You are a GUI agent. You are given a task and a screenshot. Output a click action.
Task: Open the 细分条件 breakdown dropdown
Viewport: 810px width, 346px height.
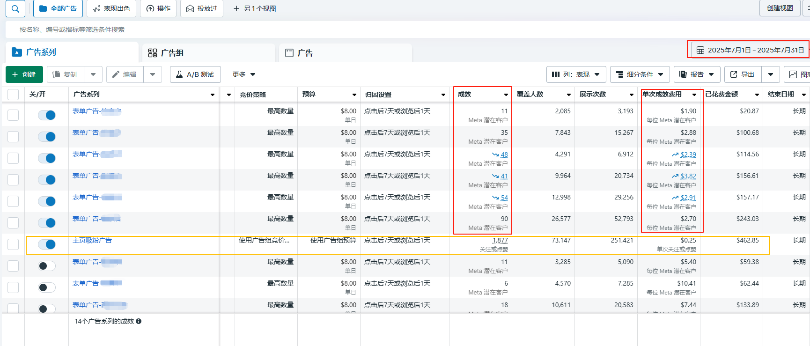click(x=640, y=74)
